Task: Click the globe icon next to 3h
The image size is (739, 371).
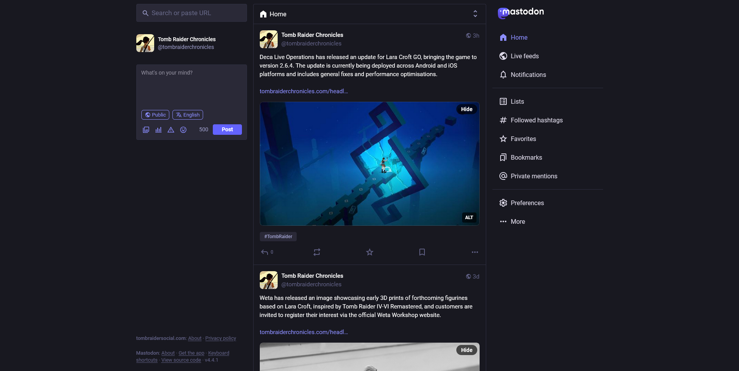Action: (x=468, y=36)
